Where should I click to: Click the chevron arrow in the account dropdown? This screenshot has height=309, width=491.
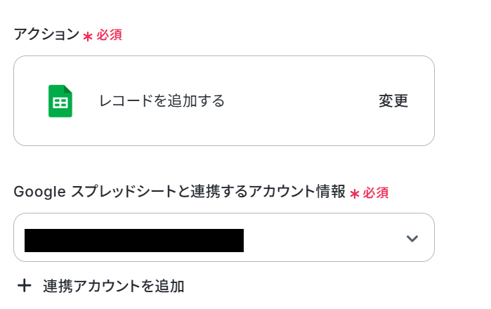(x=412, y=239)
